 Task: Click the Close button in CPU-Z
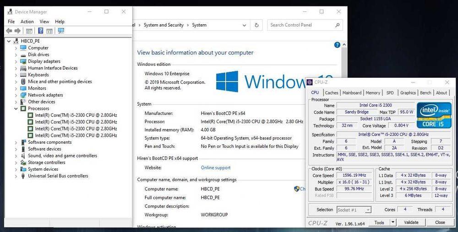point(440,222)
